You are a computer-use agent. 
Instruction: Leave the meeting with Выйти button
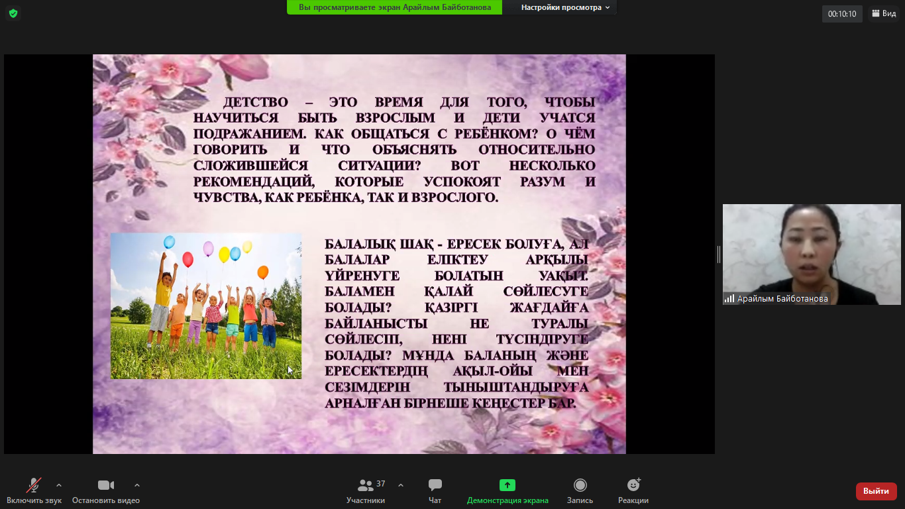click(877, 491)
